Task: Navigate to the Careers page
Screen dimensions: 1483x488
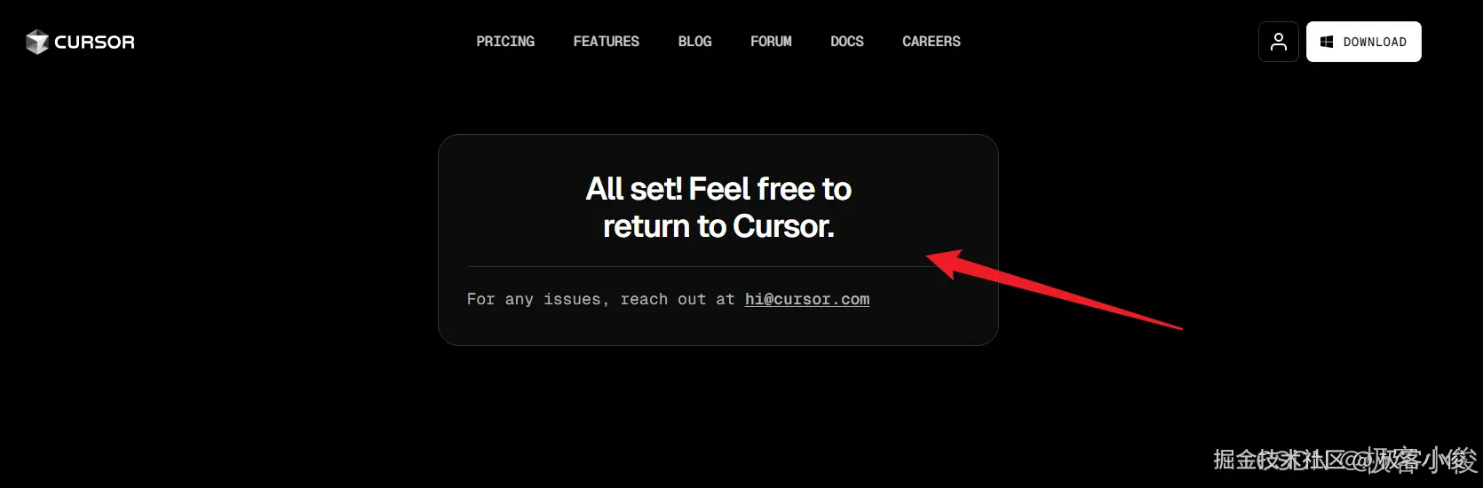Action: tap(932, 42)
